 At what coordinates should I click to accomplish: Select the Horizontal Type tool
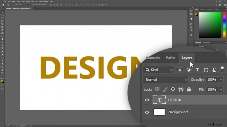pos(2,61)
